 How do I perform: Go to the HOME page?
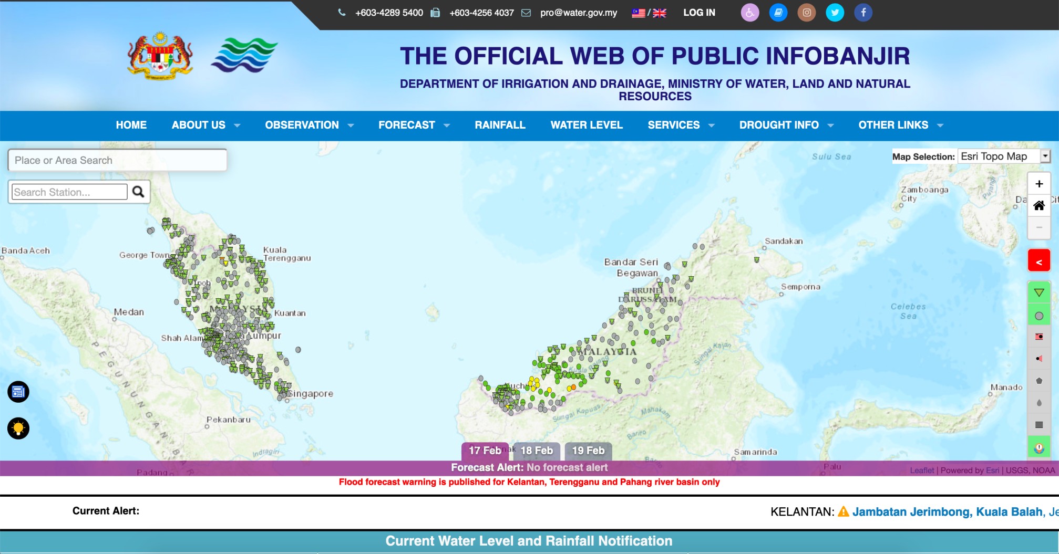131,125
